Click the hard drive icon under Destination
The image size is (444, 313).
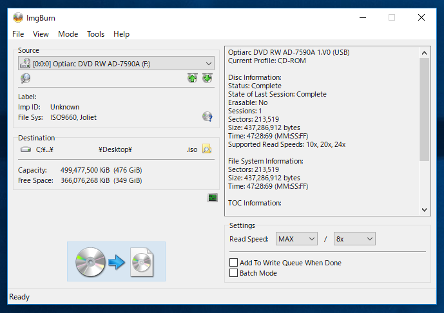pyautogui.click(x=26, y=149)
